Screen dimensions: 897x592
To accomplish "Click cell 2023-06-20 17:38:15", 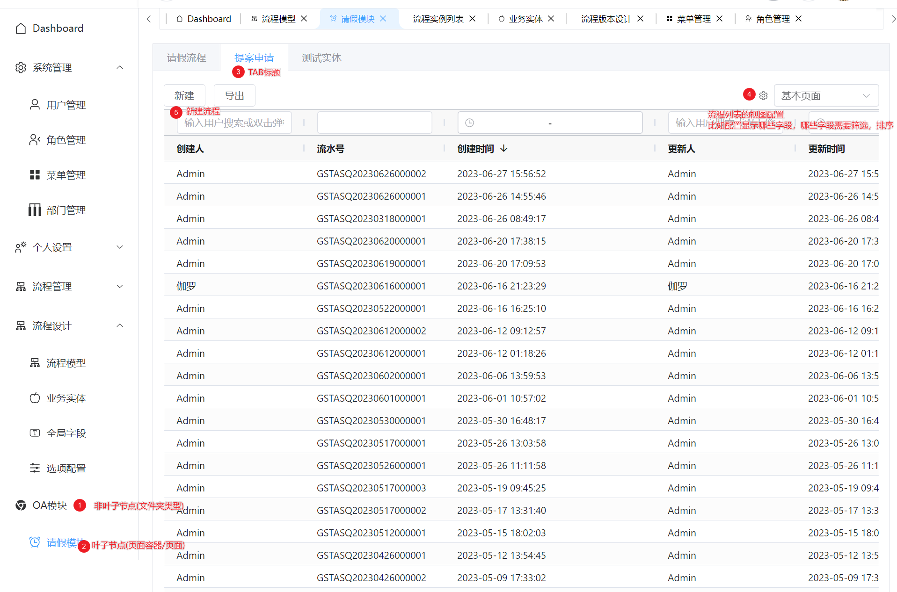I will tap(502, 241).
